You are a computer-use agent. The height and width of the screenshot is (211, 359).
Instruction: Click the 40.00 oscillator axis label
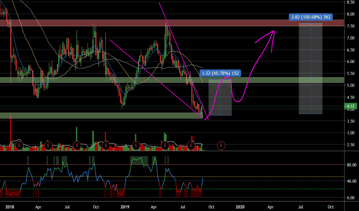click(x=351, y=181)
